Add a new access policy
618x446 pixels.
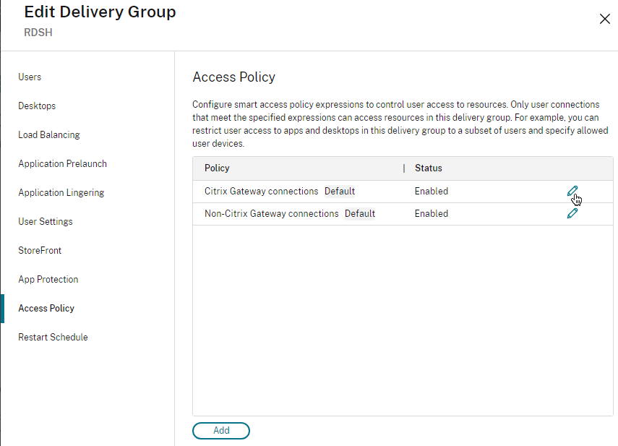coord(221,431)
